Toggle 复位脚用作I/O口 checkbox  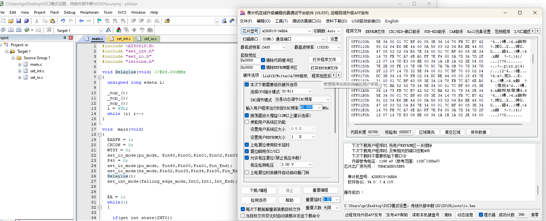247,151
